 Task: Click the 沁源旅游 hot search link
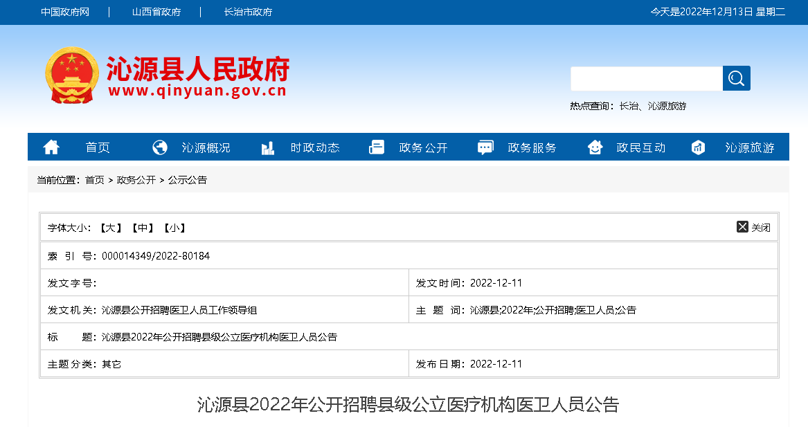point(667,106)
